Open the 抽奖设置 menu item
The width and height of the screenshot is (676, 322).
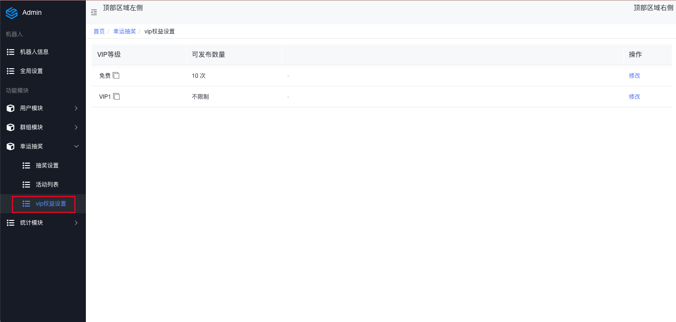(x=47, y=166)
